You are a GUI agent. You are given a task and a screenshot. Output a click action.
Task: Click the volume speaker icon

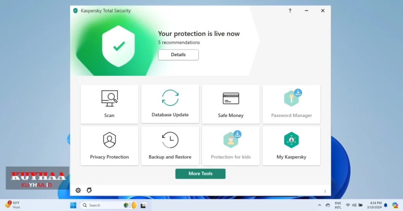click(354, 205)
